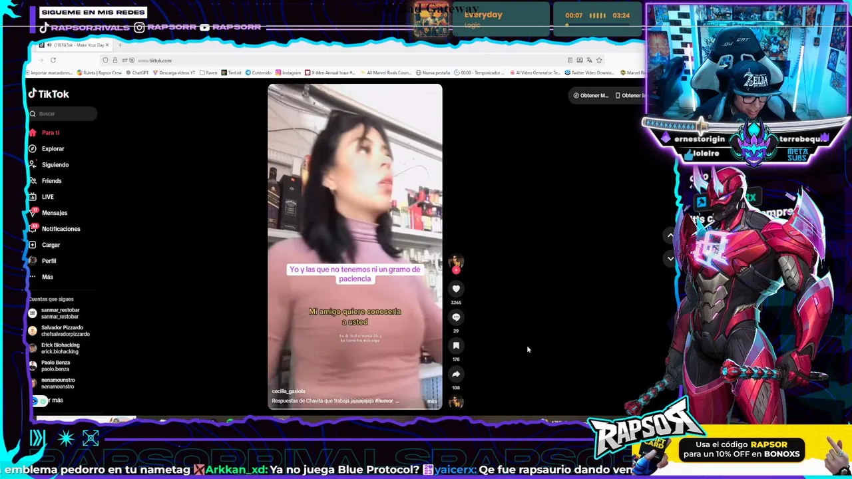Open Twitter Video Downlo... bookmark
The width and height of the screenshot is (852, 479).
(x=590, y=73)
